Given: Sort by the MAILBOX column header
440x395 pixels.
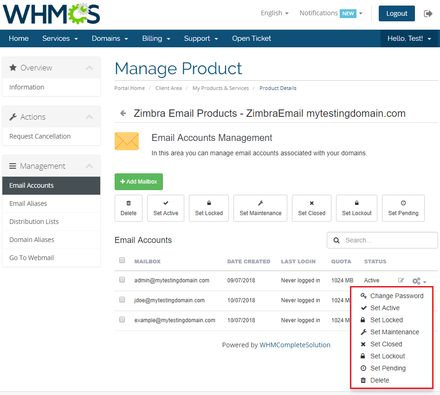Looking at the screenshot, I should pyautogui.click(x=147, y=261).
